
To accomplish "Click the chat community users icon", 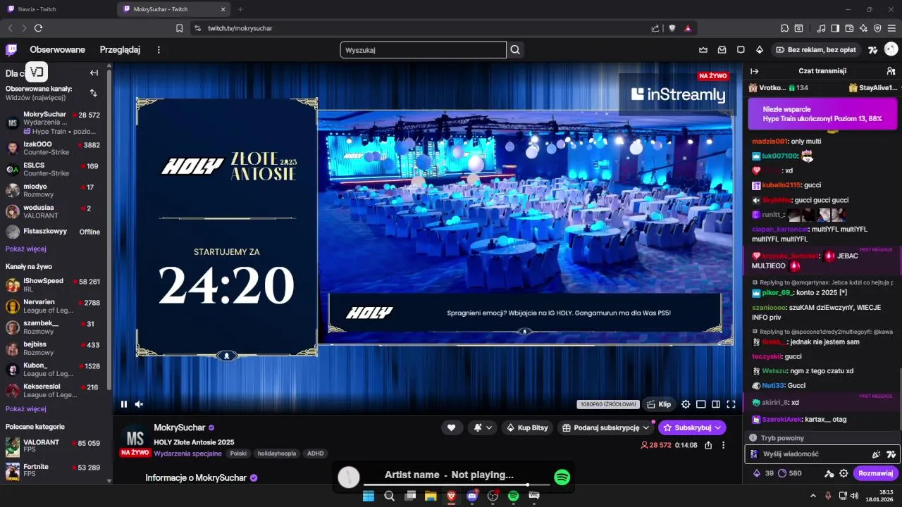I will (891, 71).
